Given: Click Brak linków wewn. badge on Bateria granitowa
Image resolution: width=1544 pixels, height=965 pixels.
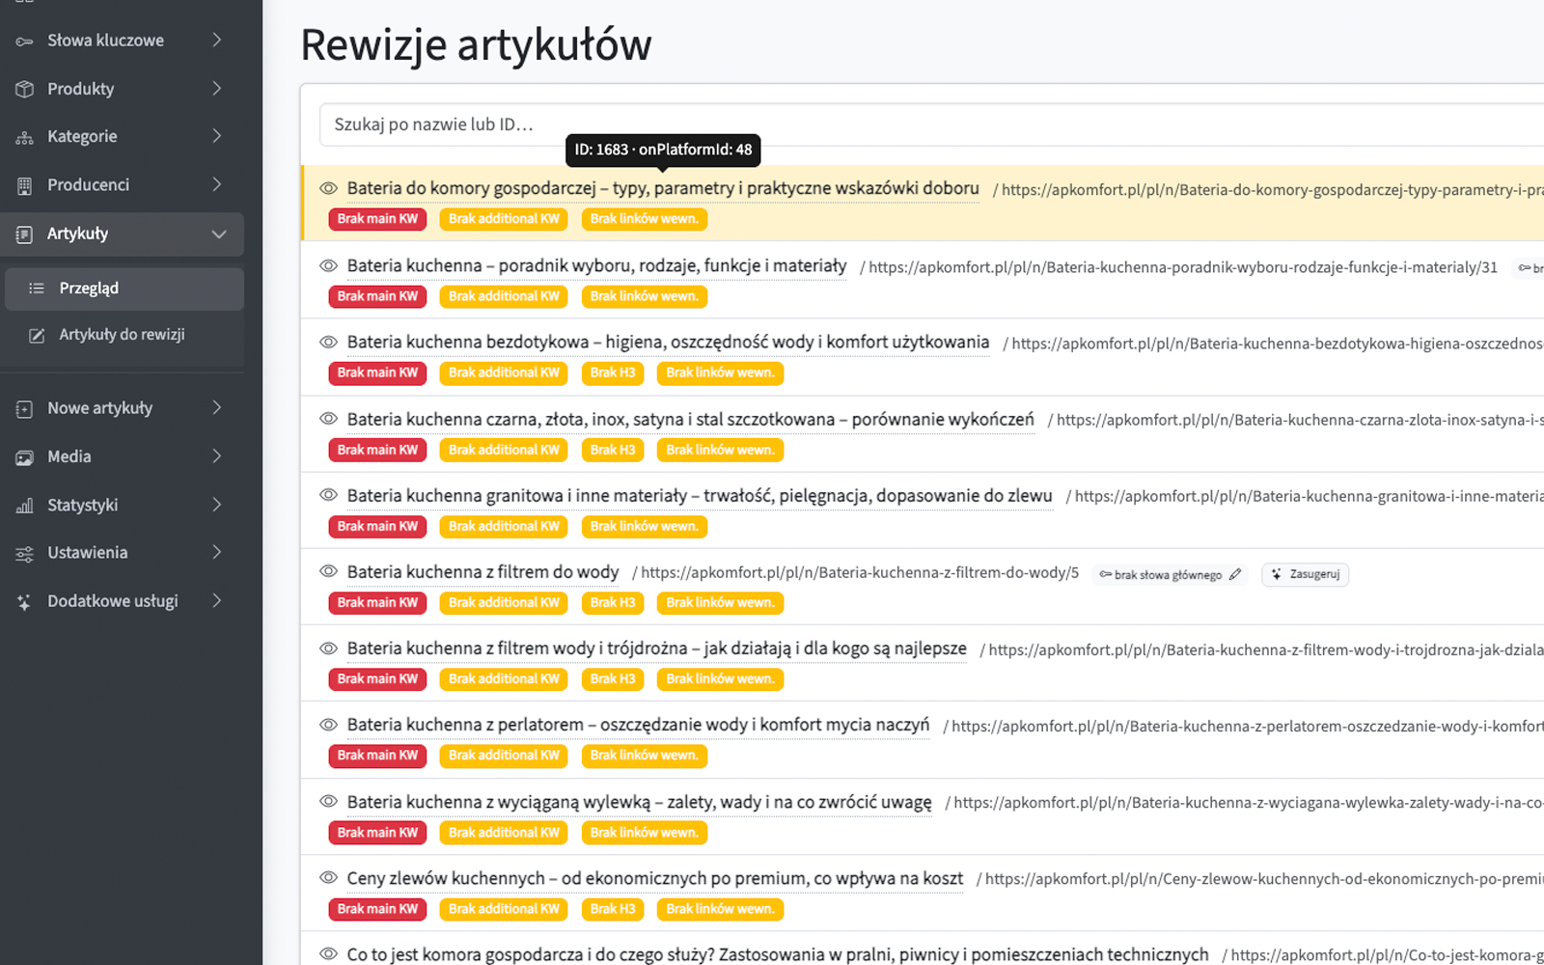Looking at the screenshot, I should click(x=645, y=526).
